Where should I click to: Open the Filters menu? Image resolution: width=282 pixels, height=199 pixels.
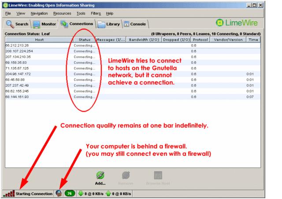click(x=96, y=14)
